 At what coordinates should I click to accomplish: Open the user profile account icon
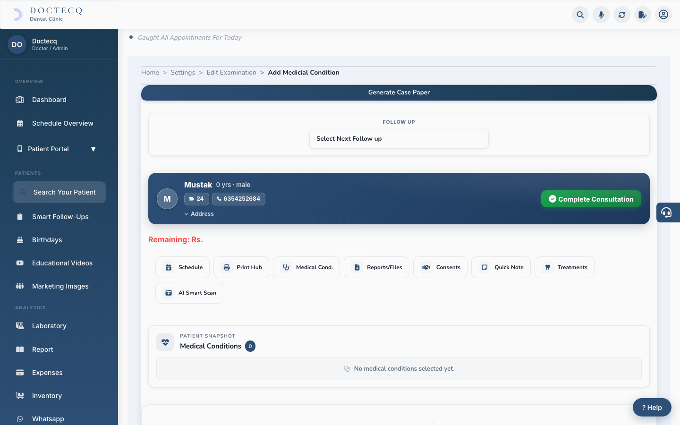(663, 15)
